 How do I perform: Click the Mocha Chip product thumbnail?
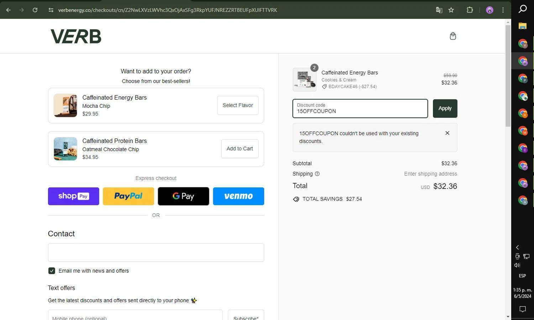click(x=65, y=105)
